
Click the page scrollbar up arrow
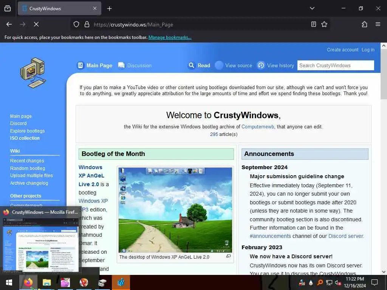[384, 46]
